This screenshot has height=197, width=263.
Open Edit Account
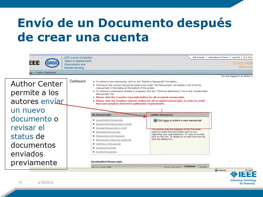coord(198,57)
